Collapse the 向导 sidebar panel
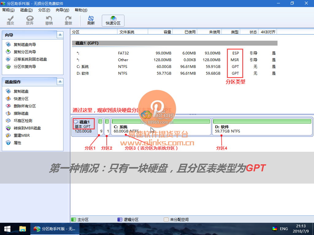Image resolution: width=314 pixels, height=235 pixels. [60, 35]
